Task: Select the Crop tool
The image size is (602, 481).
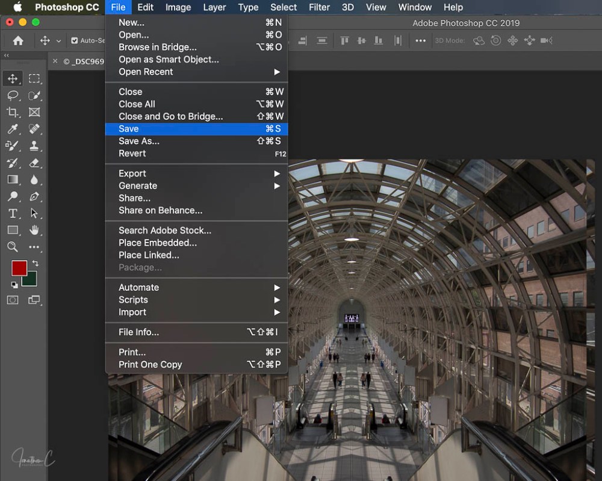Action: point(12,112)
